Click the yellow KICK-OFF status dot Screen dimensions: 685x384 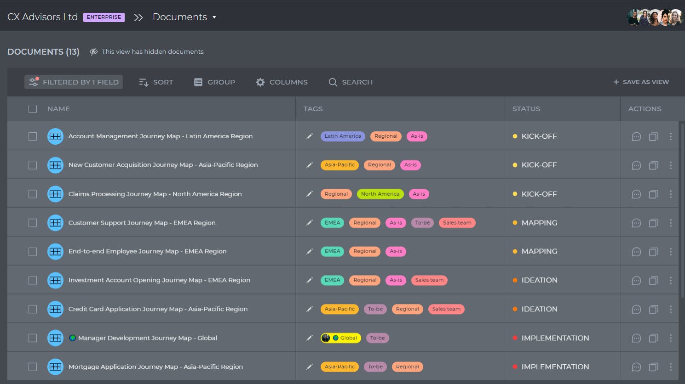[x=514, y=136]
